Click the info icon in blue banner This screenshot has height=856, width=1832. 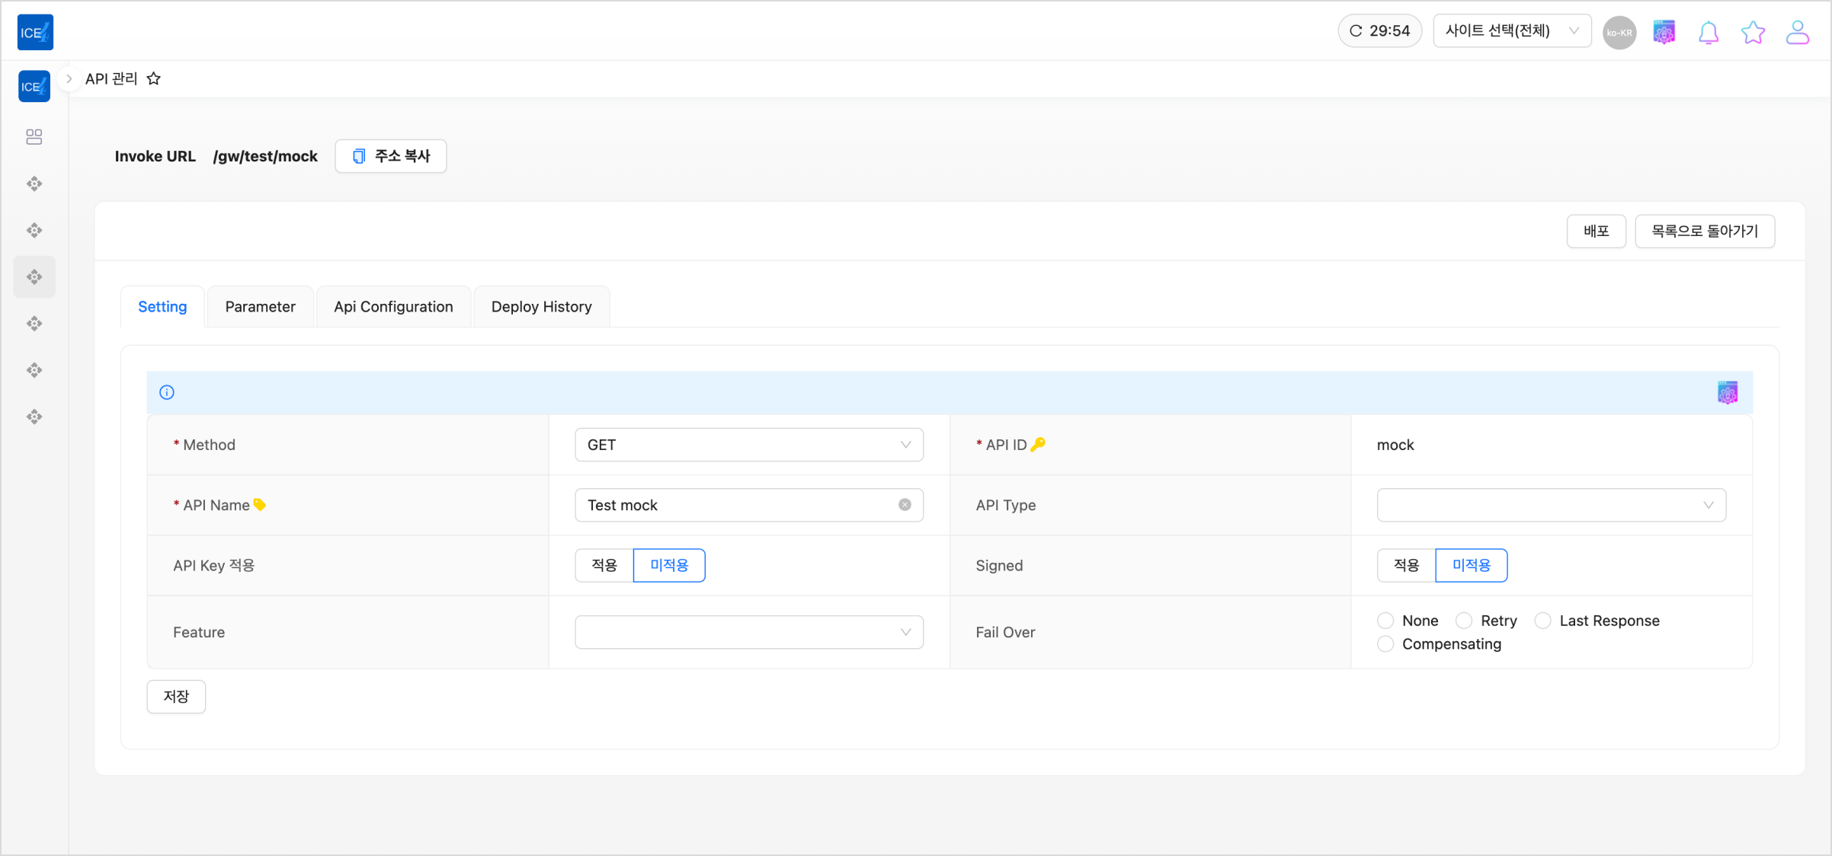[x=167, y=392]
